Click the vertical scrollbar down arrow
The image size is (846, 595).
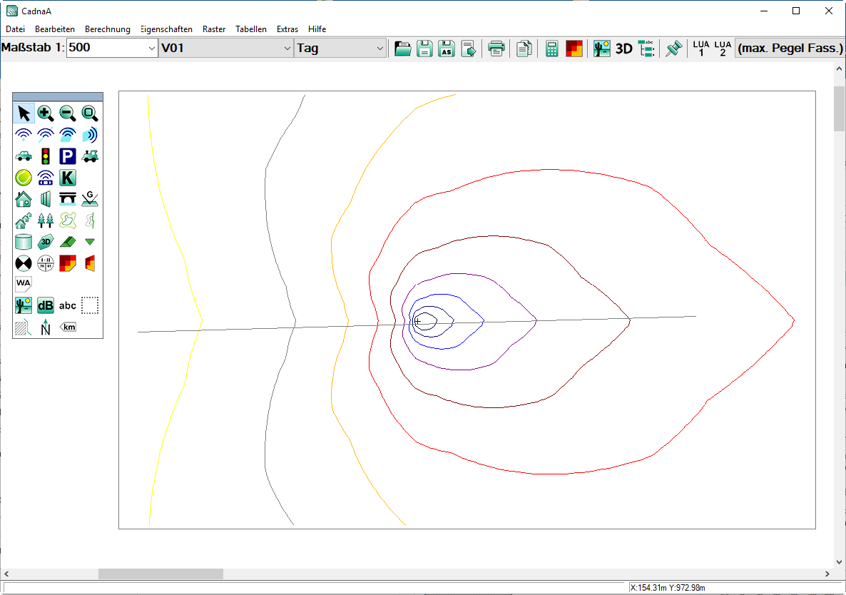(839, 561)
